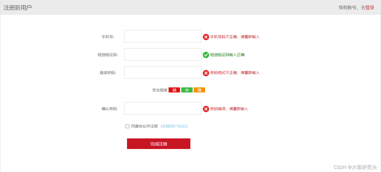Viewport: 381px width, 172px height.
Task: Select the orange 强 strength swatch
Action: (199, 90)
